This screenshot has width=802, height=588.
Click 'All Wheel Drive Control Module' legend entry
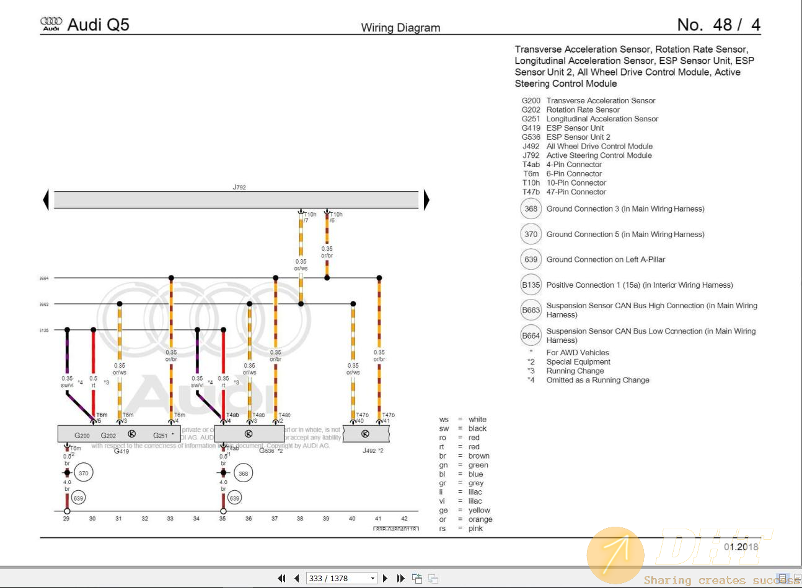(x=599, y=146)
